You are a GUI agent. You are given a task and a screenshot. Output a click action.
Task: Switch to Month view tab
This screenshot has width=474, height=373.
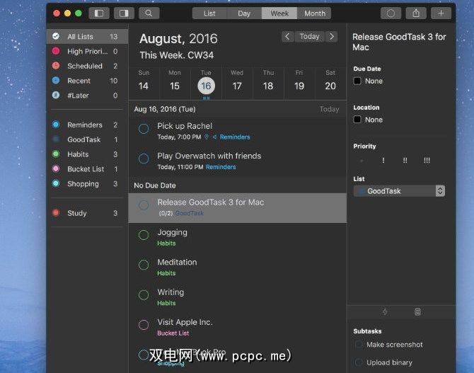coord(314,13)
